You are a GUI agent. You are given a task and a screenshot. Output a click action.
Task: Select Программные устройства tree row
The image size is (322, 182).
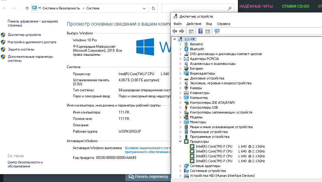coord(209,137)
